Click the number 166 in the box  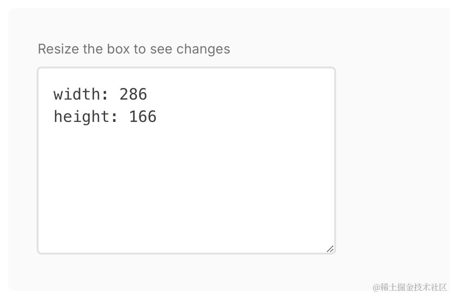(x=143, y=116)
